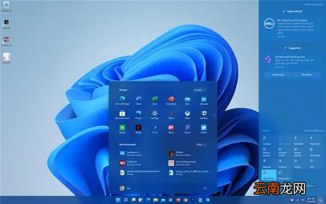This screenshot has width=326, height=204.
Task: Open the Mail app pinned tile
Action: tap(187, 100)
